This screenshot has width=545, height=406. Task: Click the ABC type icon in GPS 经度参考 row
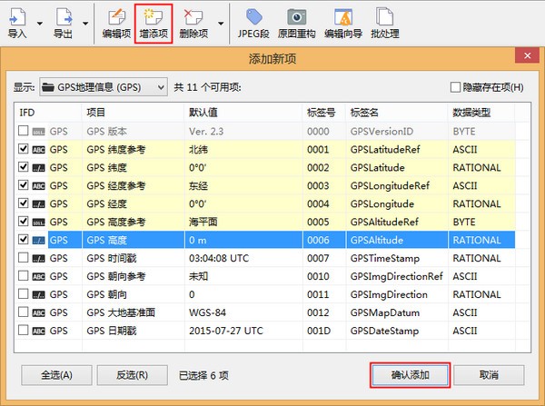pos(38,186)
